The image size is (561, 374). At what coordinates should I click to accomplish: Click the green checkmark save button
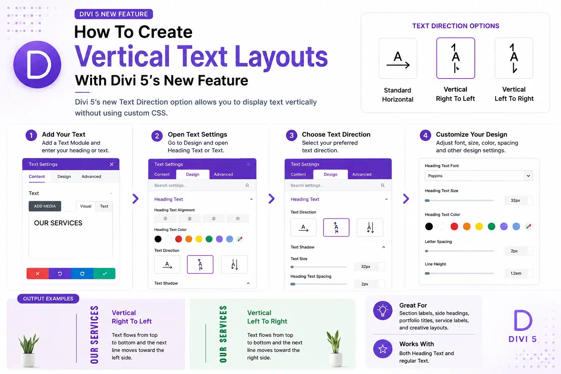[104, 274]
